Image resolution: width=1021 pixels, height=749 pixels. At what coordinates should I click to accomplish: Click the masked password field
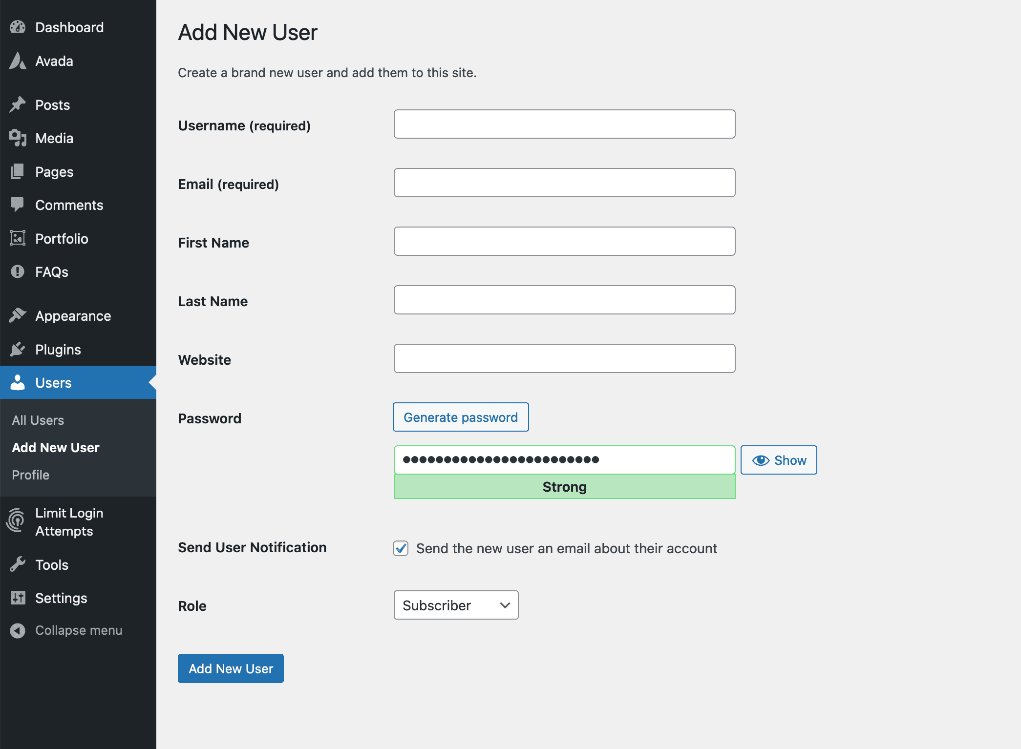[564, 460]
